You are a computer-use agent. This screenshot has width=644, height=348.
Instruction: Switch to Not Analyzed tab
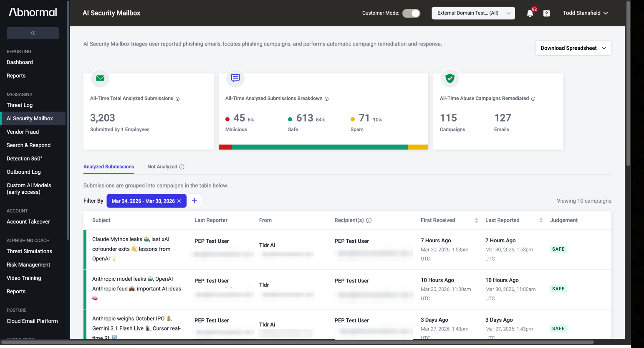pos(162,167)
